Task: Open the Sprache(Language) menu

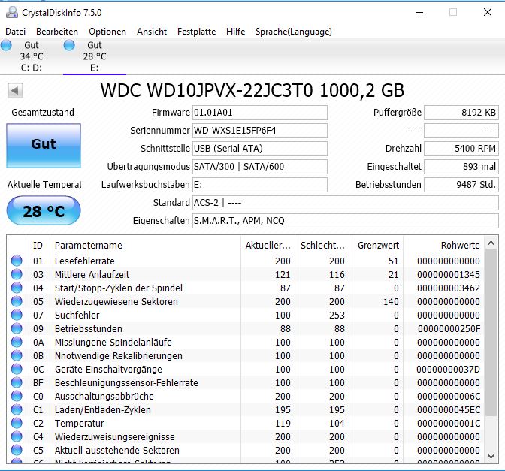Action: point(293,32)
